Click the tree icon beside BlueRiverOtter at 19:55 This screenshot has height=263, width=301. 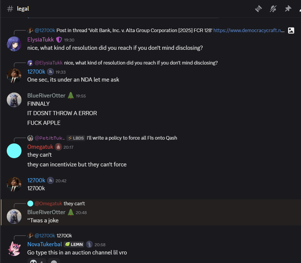click(x=71, y=96)
